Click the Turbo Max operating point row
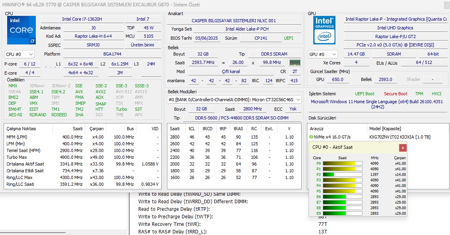 click(x=82, y=157)
